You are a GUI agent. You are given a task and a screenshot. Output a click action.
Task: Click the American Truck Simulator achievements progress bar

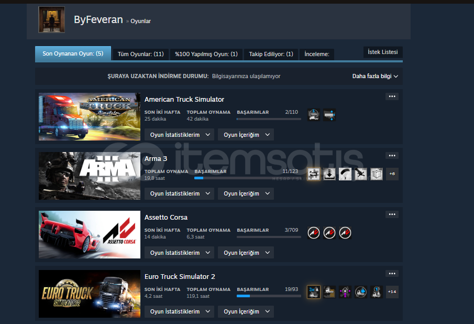(269, 119)
